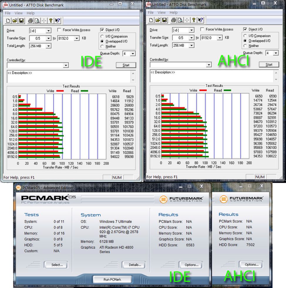Click About question mark icon in AHCI ATTO toolbar

(194, 20)
